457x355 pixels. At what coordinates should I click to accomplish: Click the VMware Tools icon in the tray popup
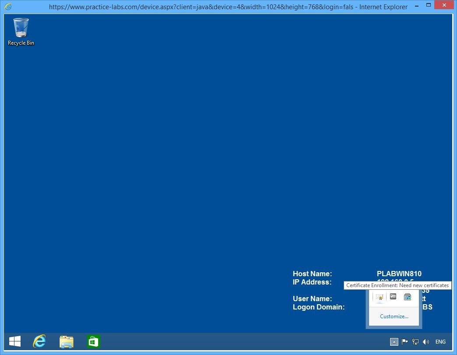(393, 296)
